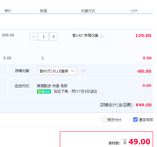Click the 朋友代付 label text
The width and height of the screenshot is (157, 147).
pos(114,120)
